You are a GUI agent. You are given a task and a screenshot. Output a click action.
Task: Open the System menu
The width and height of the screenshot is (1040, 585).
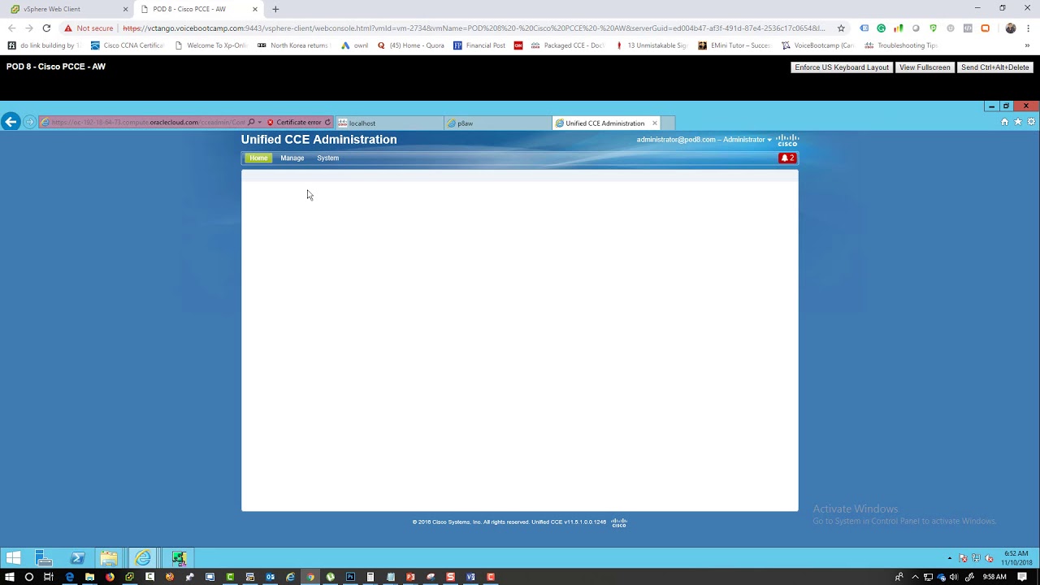coord(328,158)
